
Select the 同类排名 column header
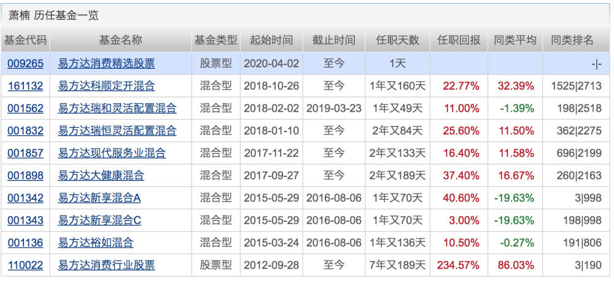coord(572,40)
